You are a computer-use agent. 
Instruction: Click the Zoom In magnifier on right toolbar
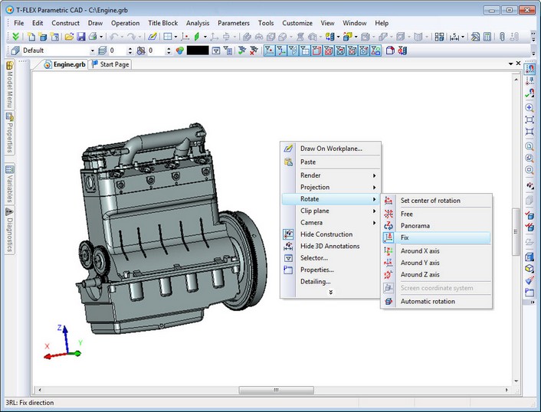point(530,108)
